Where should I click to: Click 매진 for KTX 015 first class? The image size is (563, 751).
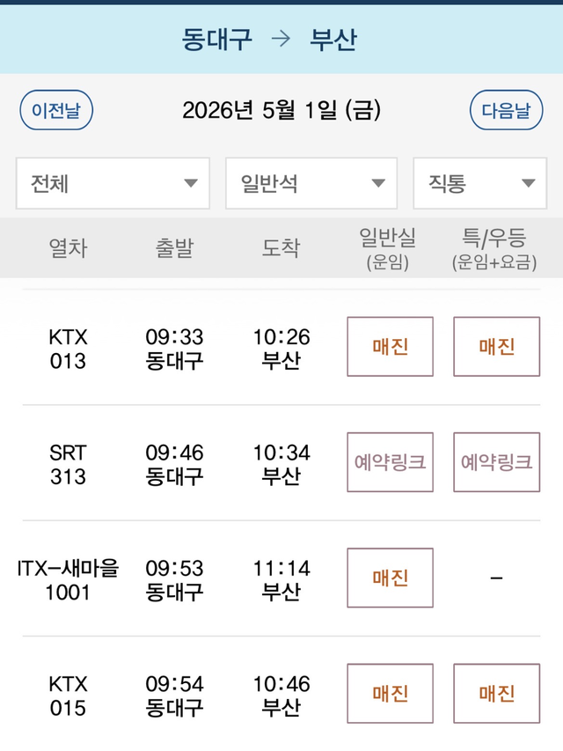tap(496, 693)
